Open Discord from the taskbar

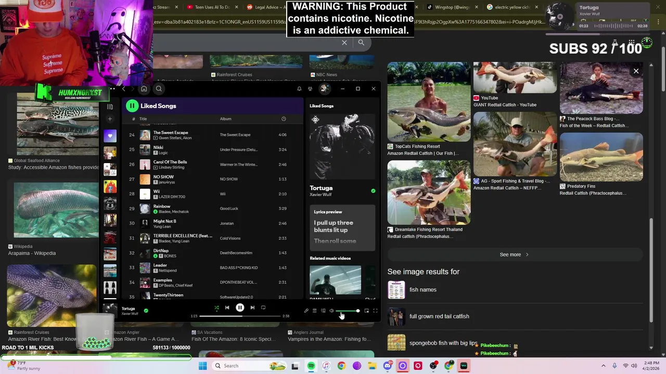387,366
